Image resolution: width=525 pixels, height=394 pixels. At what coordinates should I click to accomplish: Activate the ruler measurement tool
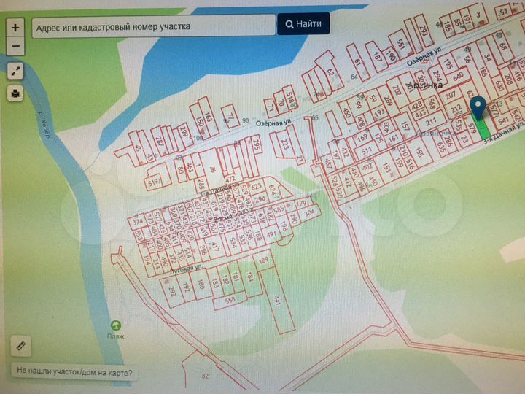pyautogui.click(x=20, y=345)
